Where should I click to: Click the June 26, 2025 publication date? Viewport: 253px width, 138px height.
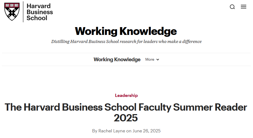coord(146,131)
